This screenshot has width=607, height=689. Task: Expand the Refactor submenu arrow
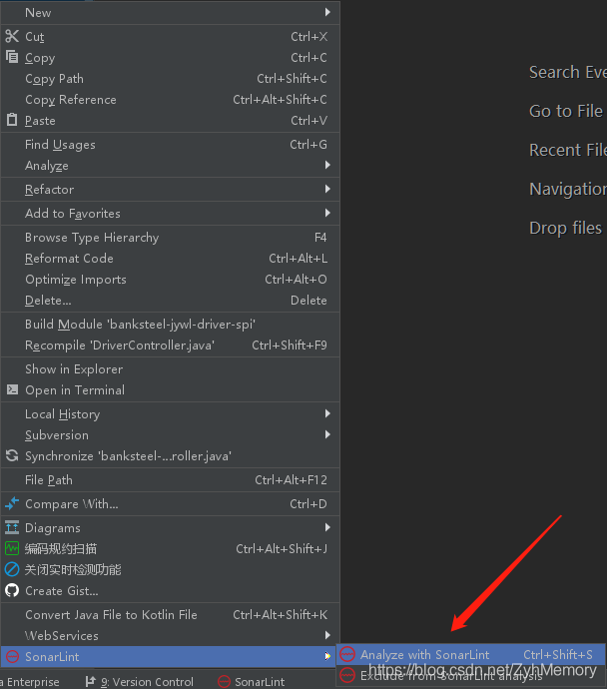pos(327,189)
